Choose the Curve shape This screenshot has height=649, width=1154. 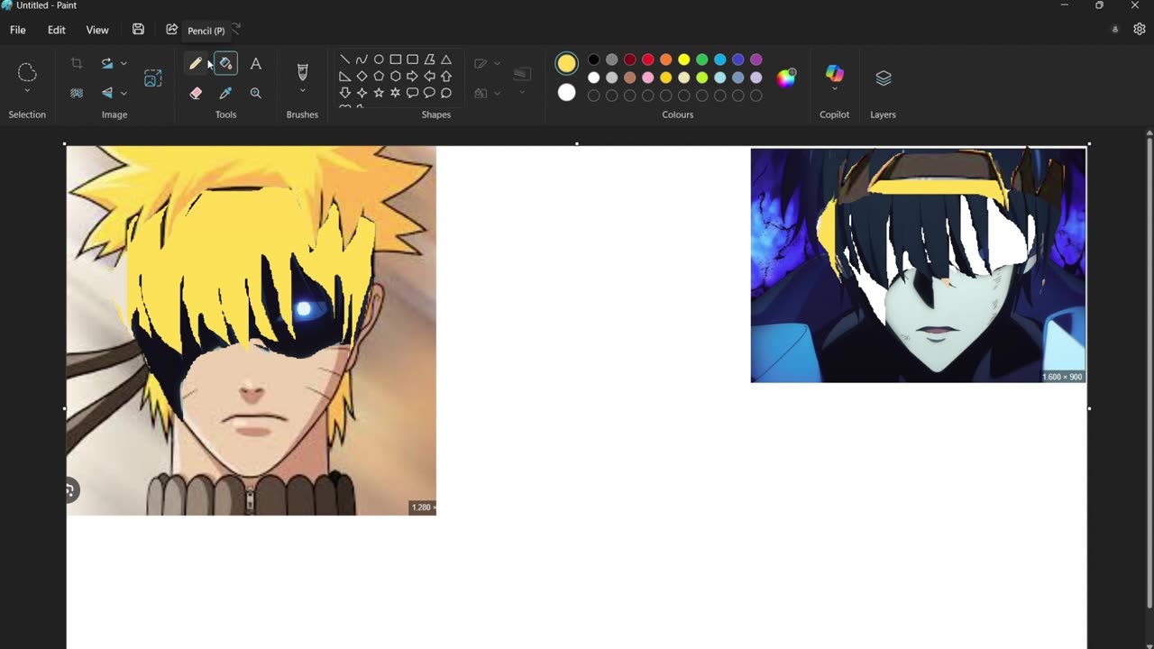pyautogui.click(x=362, y=59)
